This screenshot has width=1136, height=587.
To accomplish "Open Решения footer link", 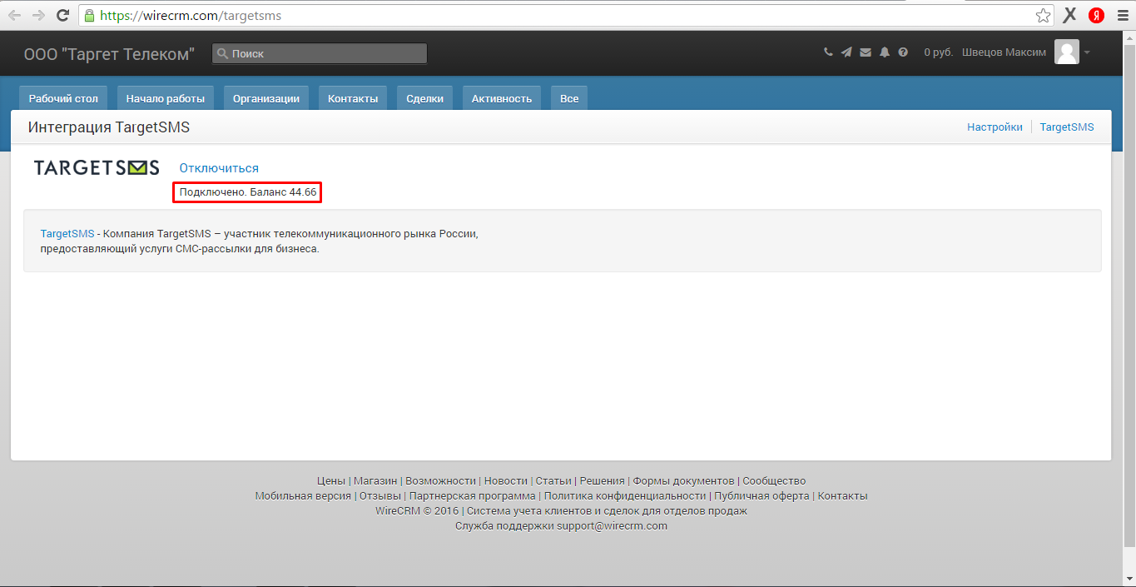I will 602,481.
